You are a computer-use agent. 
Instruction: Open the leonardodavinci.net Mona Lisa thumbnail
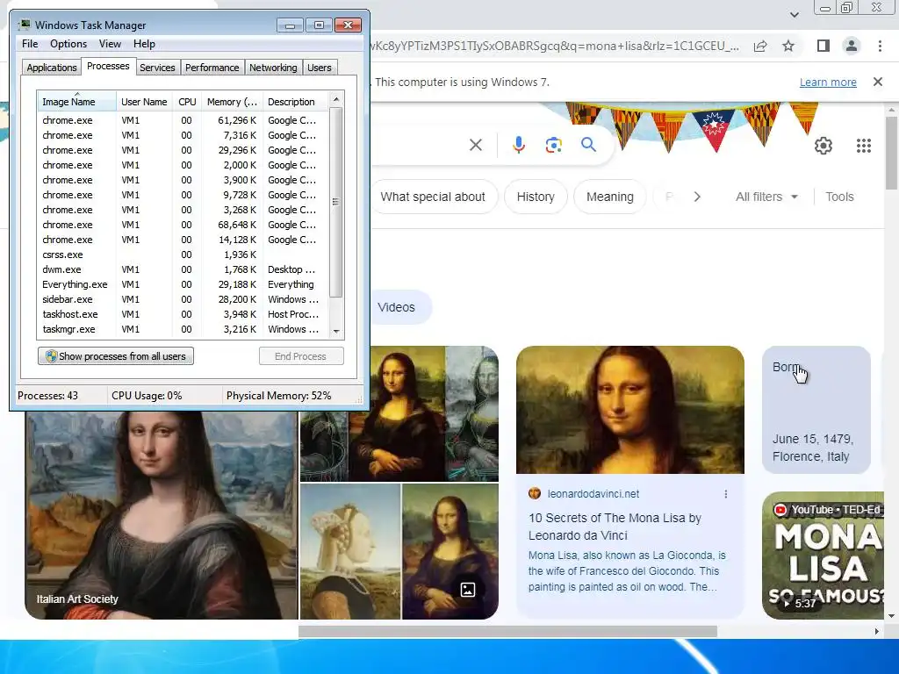point(630,410)
